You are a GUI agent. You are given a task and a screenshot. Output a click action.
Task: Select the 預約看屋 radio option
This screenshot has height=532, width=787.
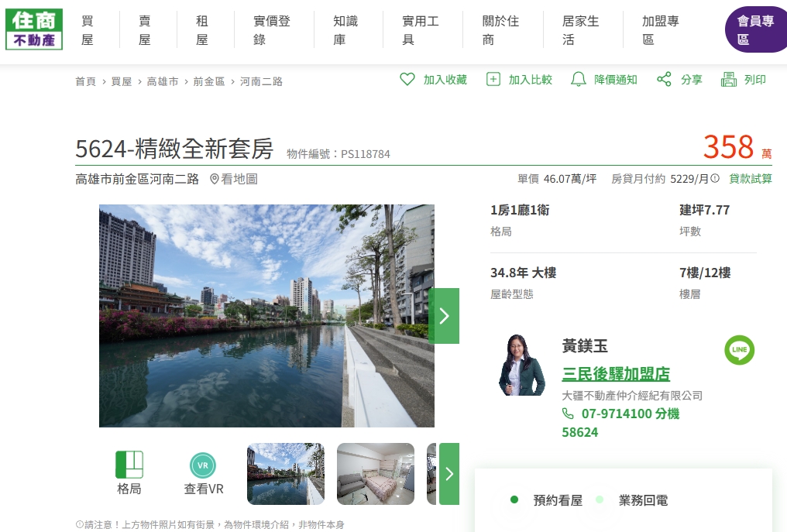click(514, 500)
